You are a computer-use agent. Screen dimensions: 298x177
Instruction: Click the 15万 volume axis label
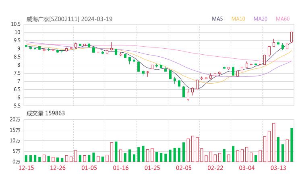(x=15, y=130)
